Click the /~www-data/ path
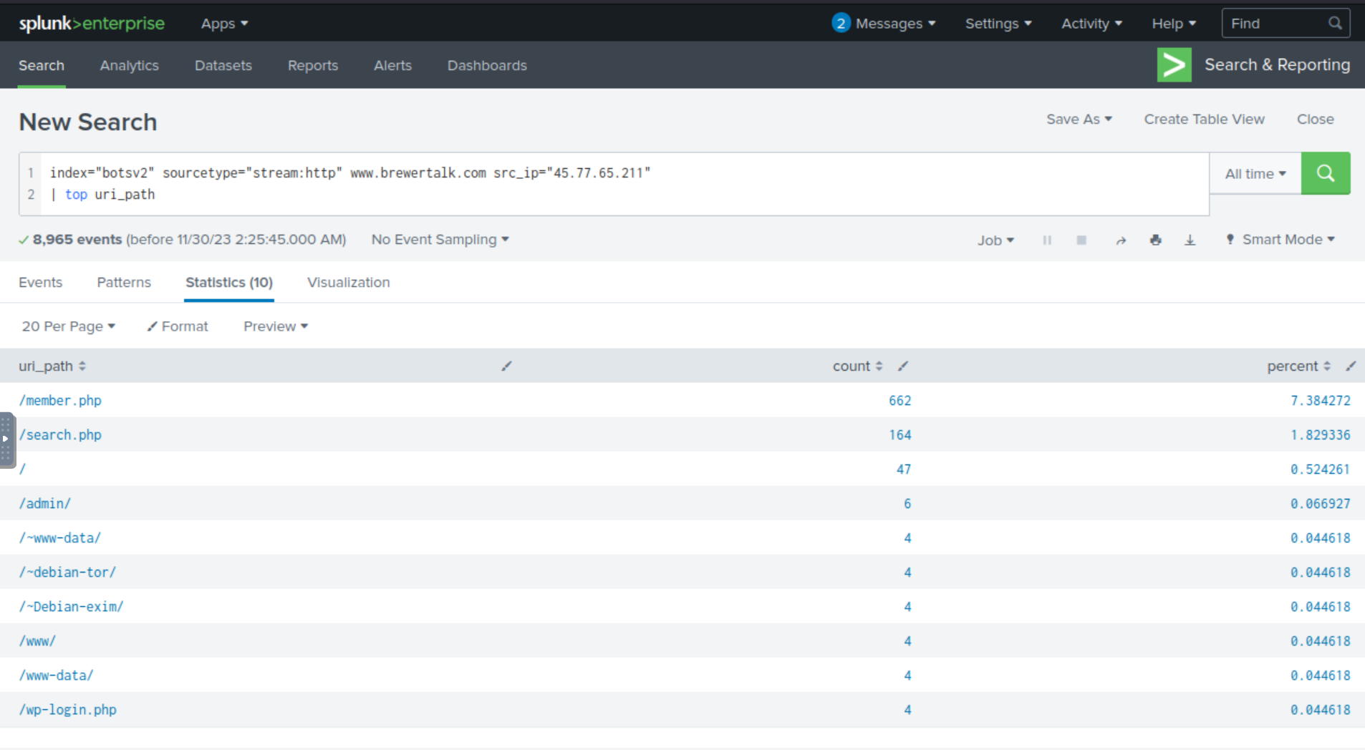Screen dimensions: 1365x750 (60, 538)
